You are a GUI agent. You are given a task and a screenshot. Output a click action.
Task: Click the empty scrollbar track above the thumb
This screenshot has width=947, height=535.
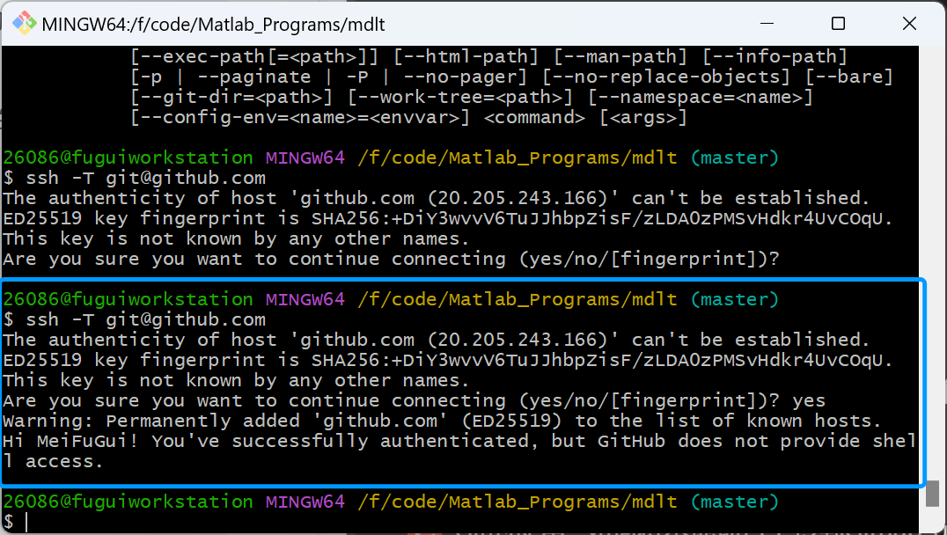point(932,264)
